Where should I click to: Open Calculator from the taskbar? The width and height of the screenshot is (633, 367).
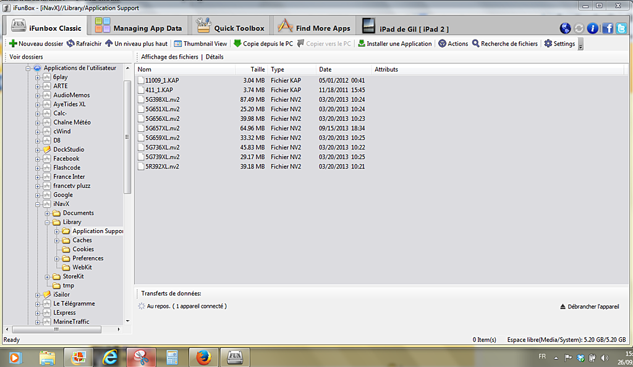[172, 357]
